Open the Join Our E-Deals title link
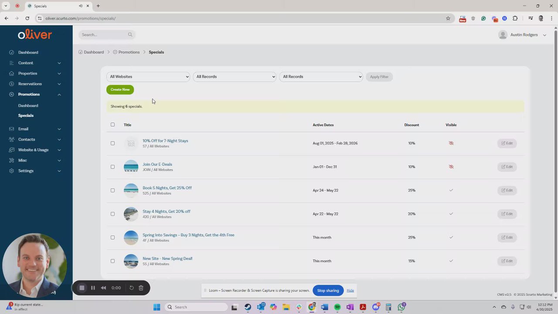Screen dimensions: 558x314 tap(157, 164)
